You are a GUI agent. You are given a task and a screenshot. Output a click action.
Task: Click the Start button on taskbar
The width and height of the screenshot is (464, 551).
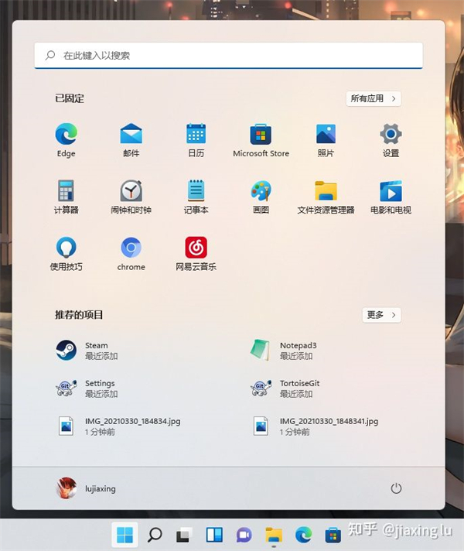point(125,536)
